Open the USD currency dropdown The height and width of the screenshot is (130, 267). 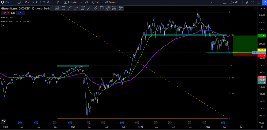262,9
